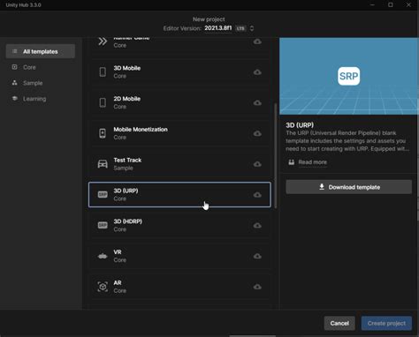This screenshot has width=419, height=337.
Task: Click the Cancel button
Action: pos(339,323)
